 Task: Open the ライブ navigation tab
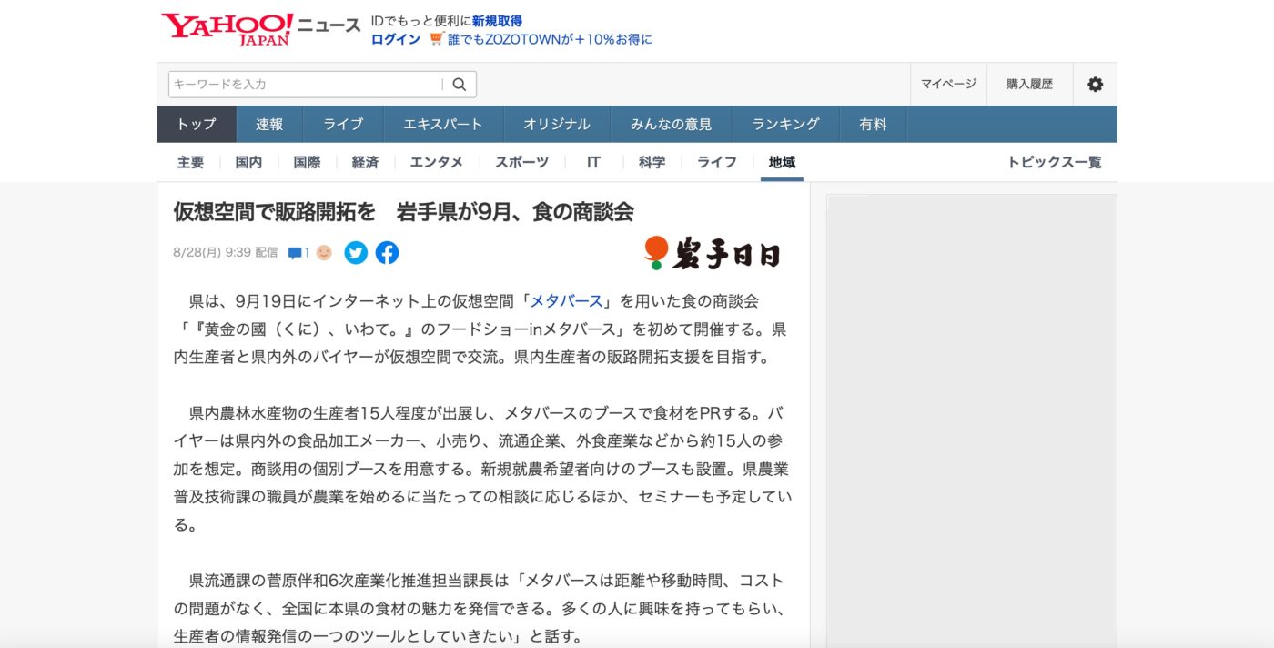point(343,125)
